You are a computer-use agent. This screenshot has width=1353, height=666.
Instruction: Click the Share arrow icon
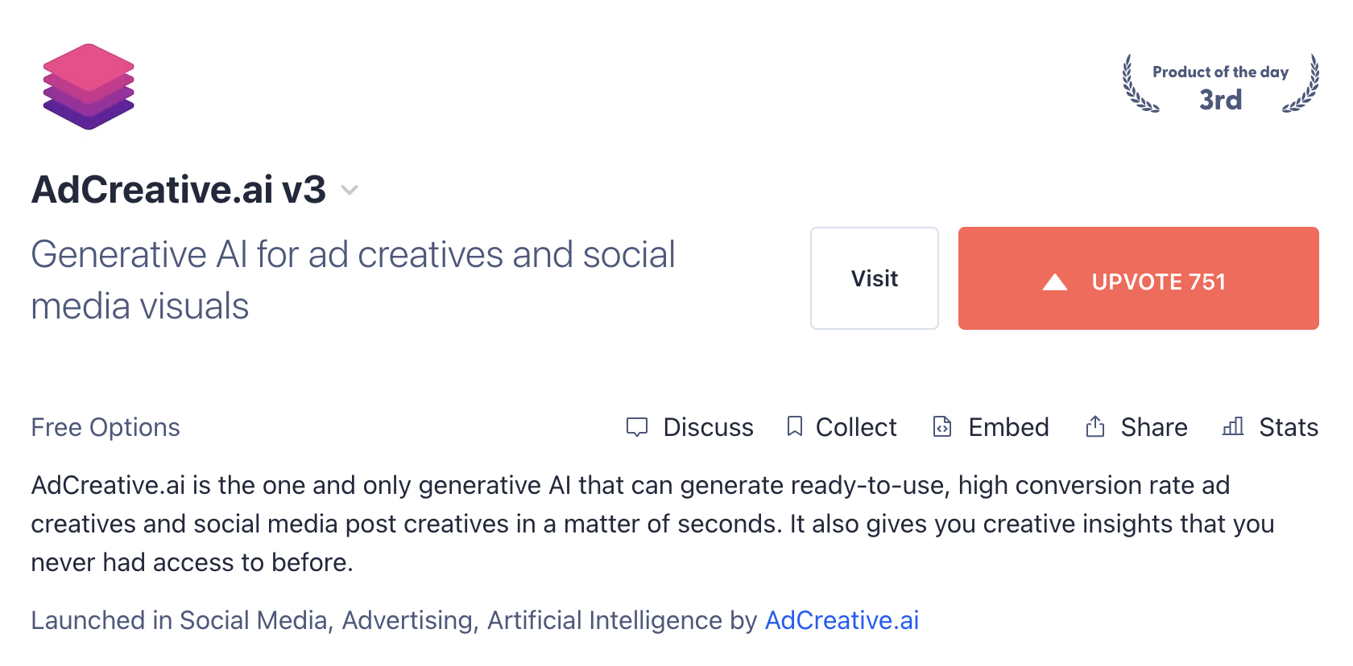1095,426
